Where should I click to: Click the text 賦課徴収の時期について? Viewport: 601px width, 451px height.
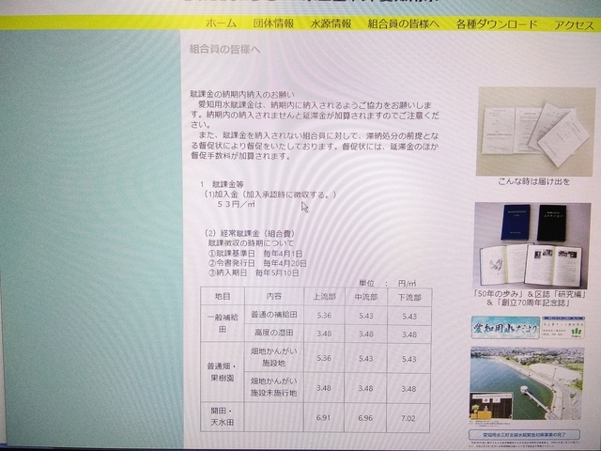251,243
